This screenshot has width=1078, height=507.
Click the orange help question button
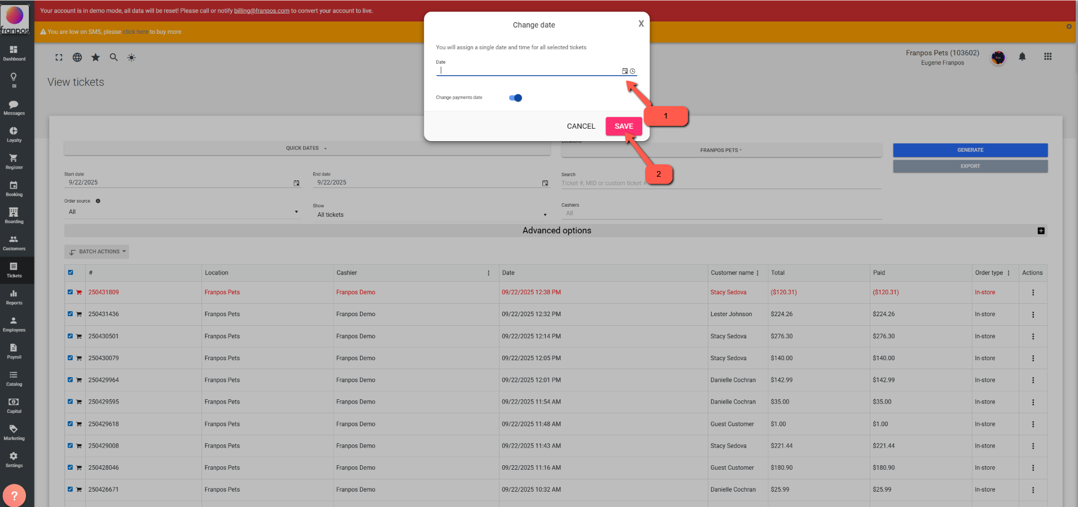point(14,495)
